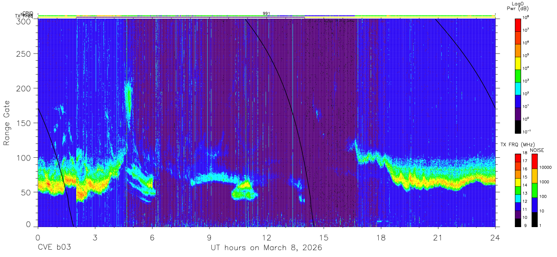Click the '21' hour tick label on the x-axis

click(x=438, y=237)
